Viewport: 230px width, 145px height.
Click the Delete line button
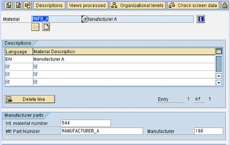[x=30, y=99]
